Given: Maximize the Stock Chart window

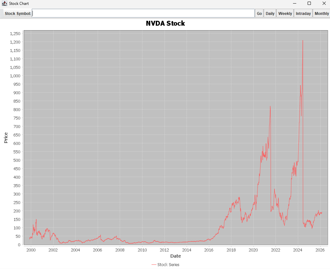Looking at the screenshot, I should (x=309, y=4).
